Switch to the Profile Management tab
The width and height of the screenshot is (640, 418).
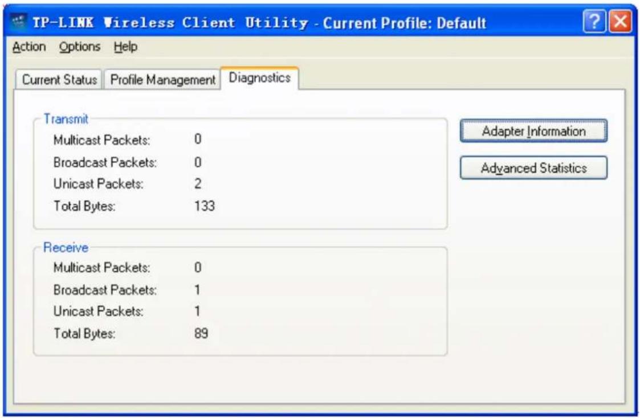pyautogui.click(x=162, y=79)
